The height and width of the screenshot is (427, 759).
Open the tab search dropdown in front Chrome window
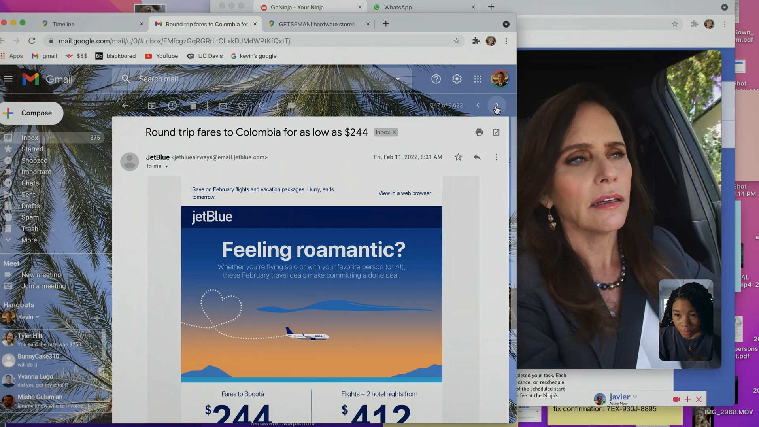(506, 25)
